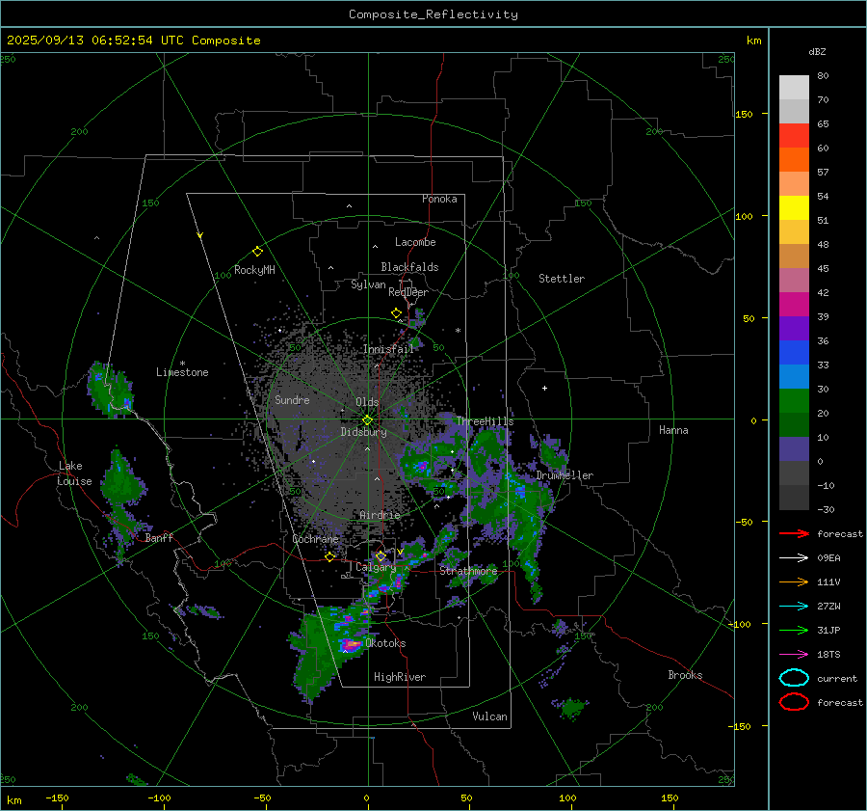Click the Hanna city label
Image resolution: width=867 pixels, height=811 pixels.
click(673, 430)
